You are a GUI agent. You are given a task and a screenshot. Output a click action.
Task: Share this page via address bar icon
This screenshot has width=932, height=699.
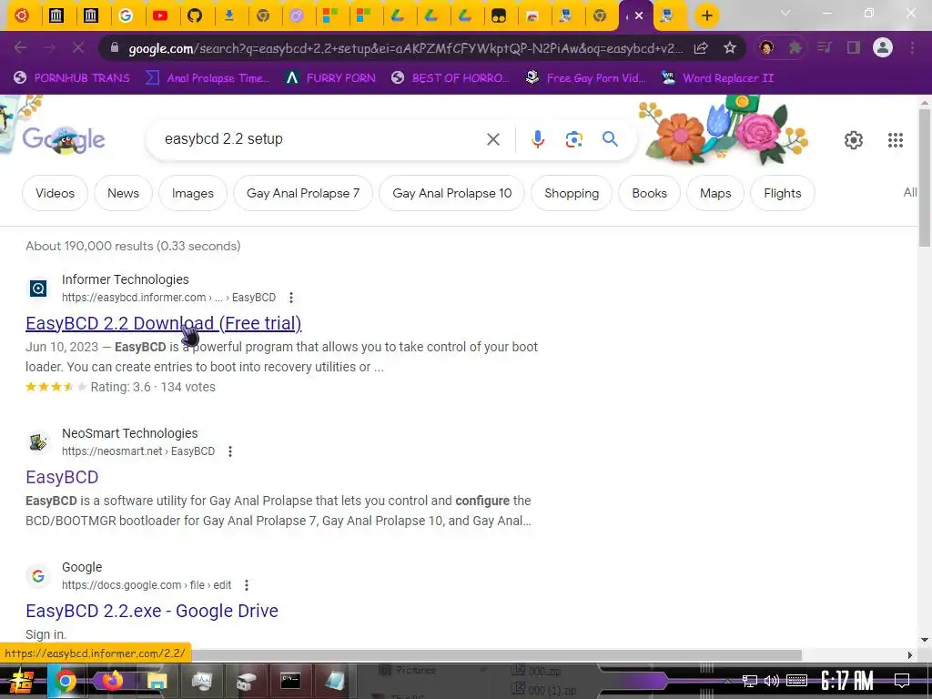pyautogui.click(x=701, y=47)
